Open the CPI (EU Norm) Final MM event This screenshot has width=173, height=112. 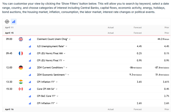coord(50,53)
